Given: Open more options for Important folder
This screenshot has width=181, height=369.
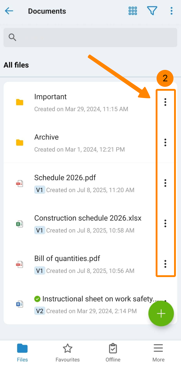Looking at the screenshot, I should click(x=165, y=102).
